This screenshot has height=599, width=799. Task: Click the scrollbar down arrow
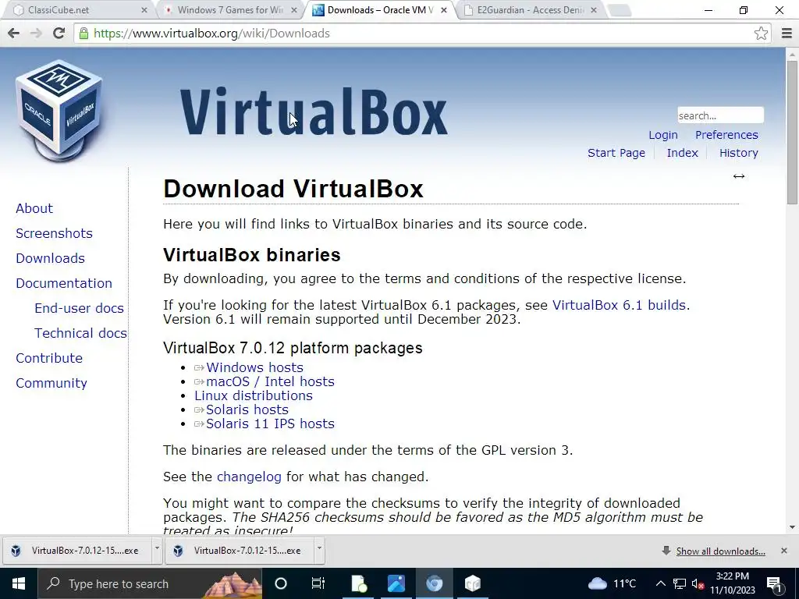[793, 527]
